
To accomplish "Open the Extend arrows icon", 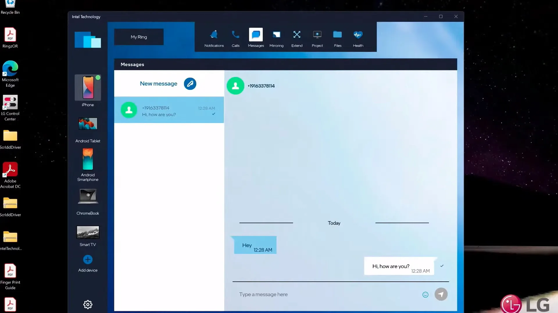I will 297,35.
